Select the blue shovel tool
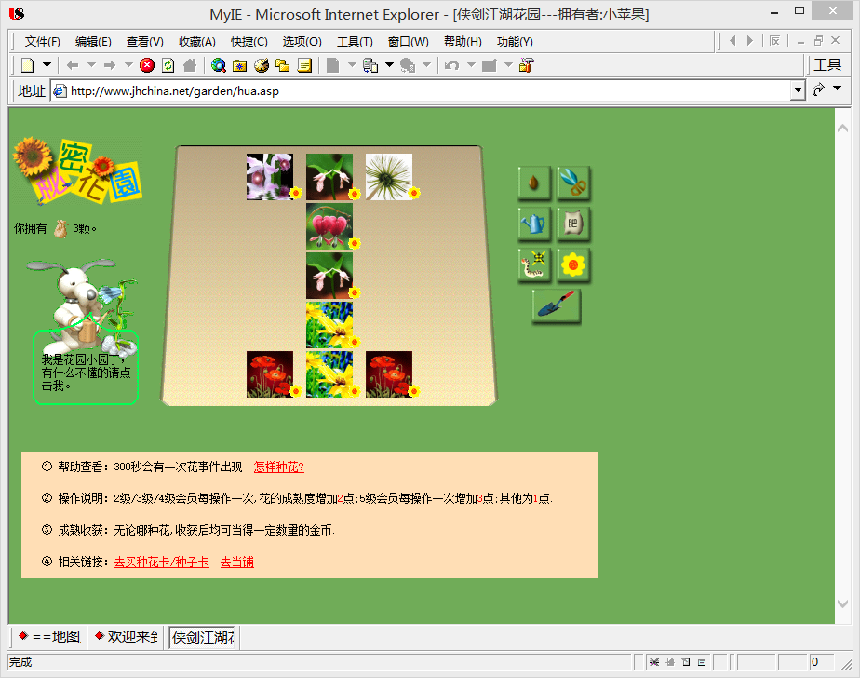The width and height of the screenshot is (860, 678). click(556, 305)
